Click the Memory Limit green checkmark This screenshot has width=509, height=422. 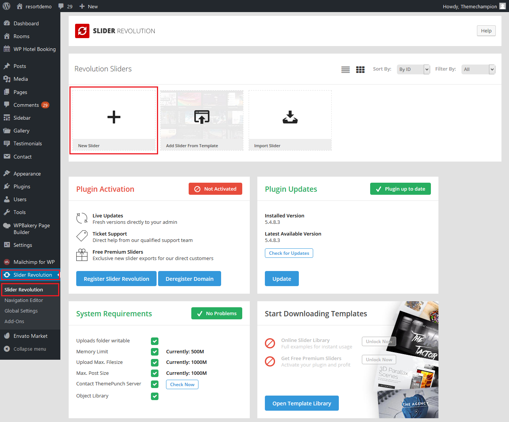(155, 352)
